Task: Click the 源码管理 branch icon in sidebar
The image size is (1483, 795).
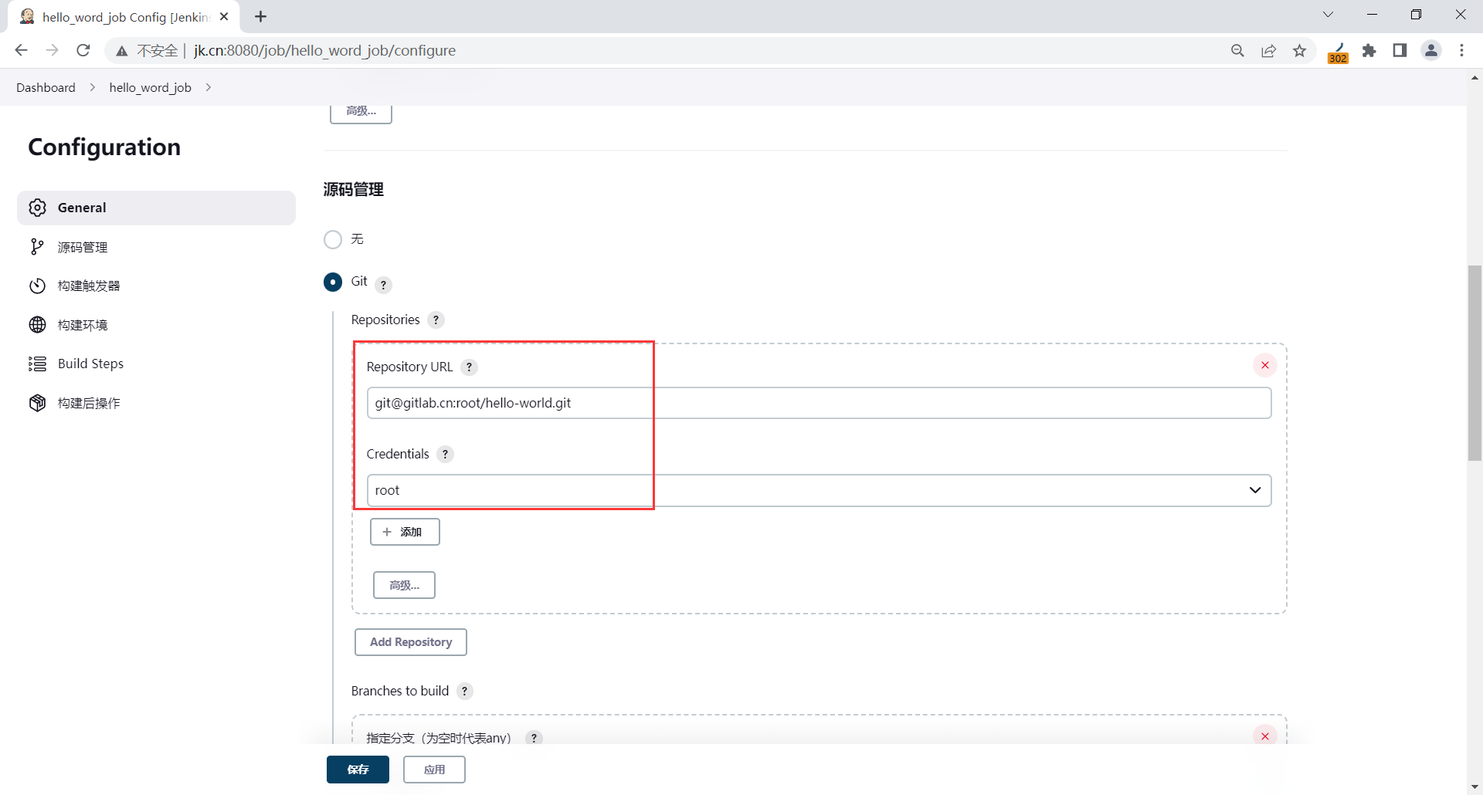Action: point(37,247)
